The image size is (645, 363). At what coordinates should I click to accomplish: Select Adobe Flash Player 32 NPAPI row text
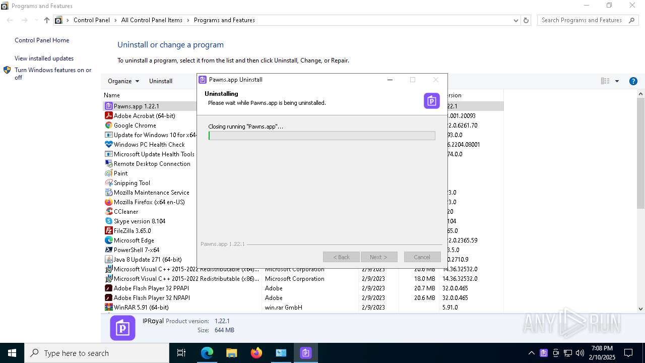[x=152, y=298]
